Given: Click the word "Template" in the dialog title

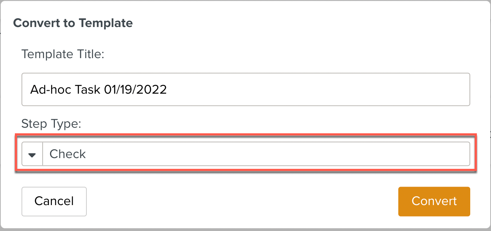Looking at the screenshot, I should point(105,23).
